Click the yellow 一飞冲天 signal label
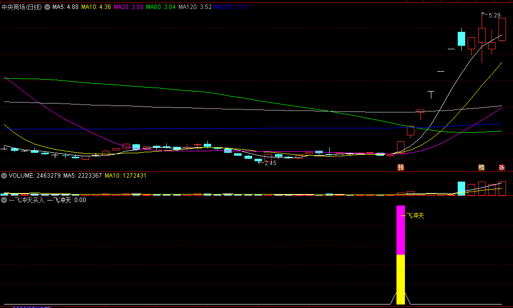This screenshot has width=513, height=308. point(412,216)
